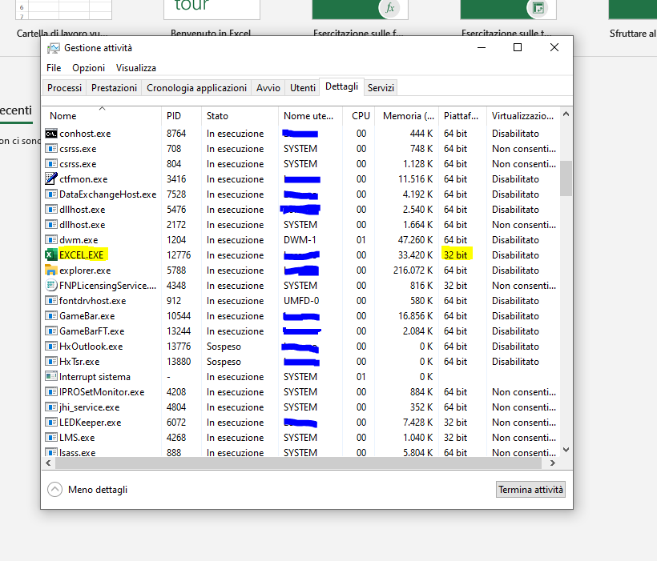Click the conhost.exe console icon

pos(51,134)
